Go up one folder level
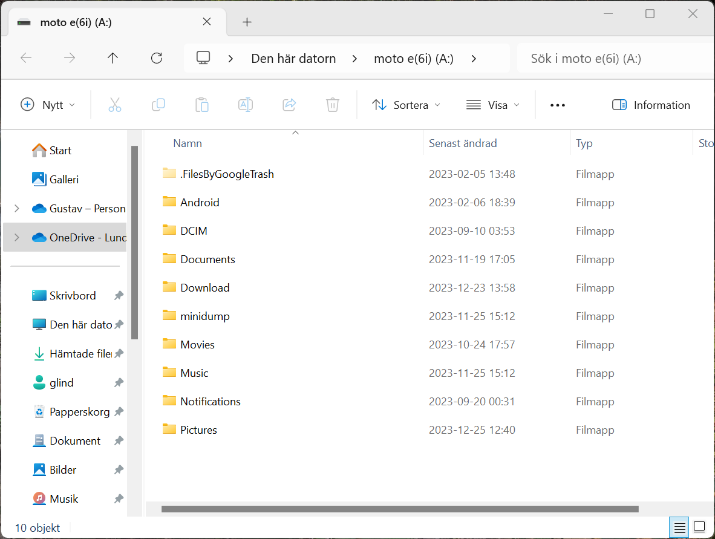 (x=113, y=58)
